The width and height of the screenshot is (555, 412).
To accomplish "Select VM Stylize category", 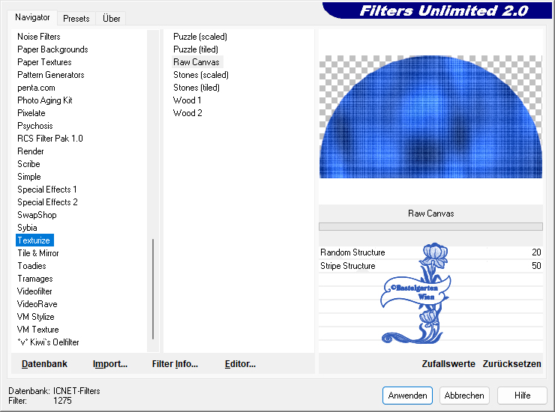I will pos(36,317).
